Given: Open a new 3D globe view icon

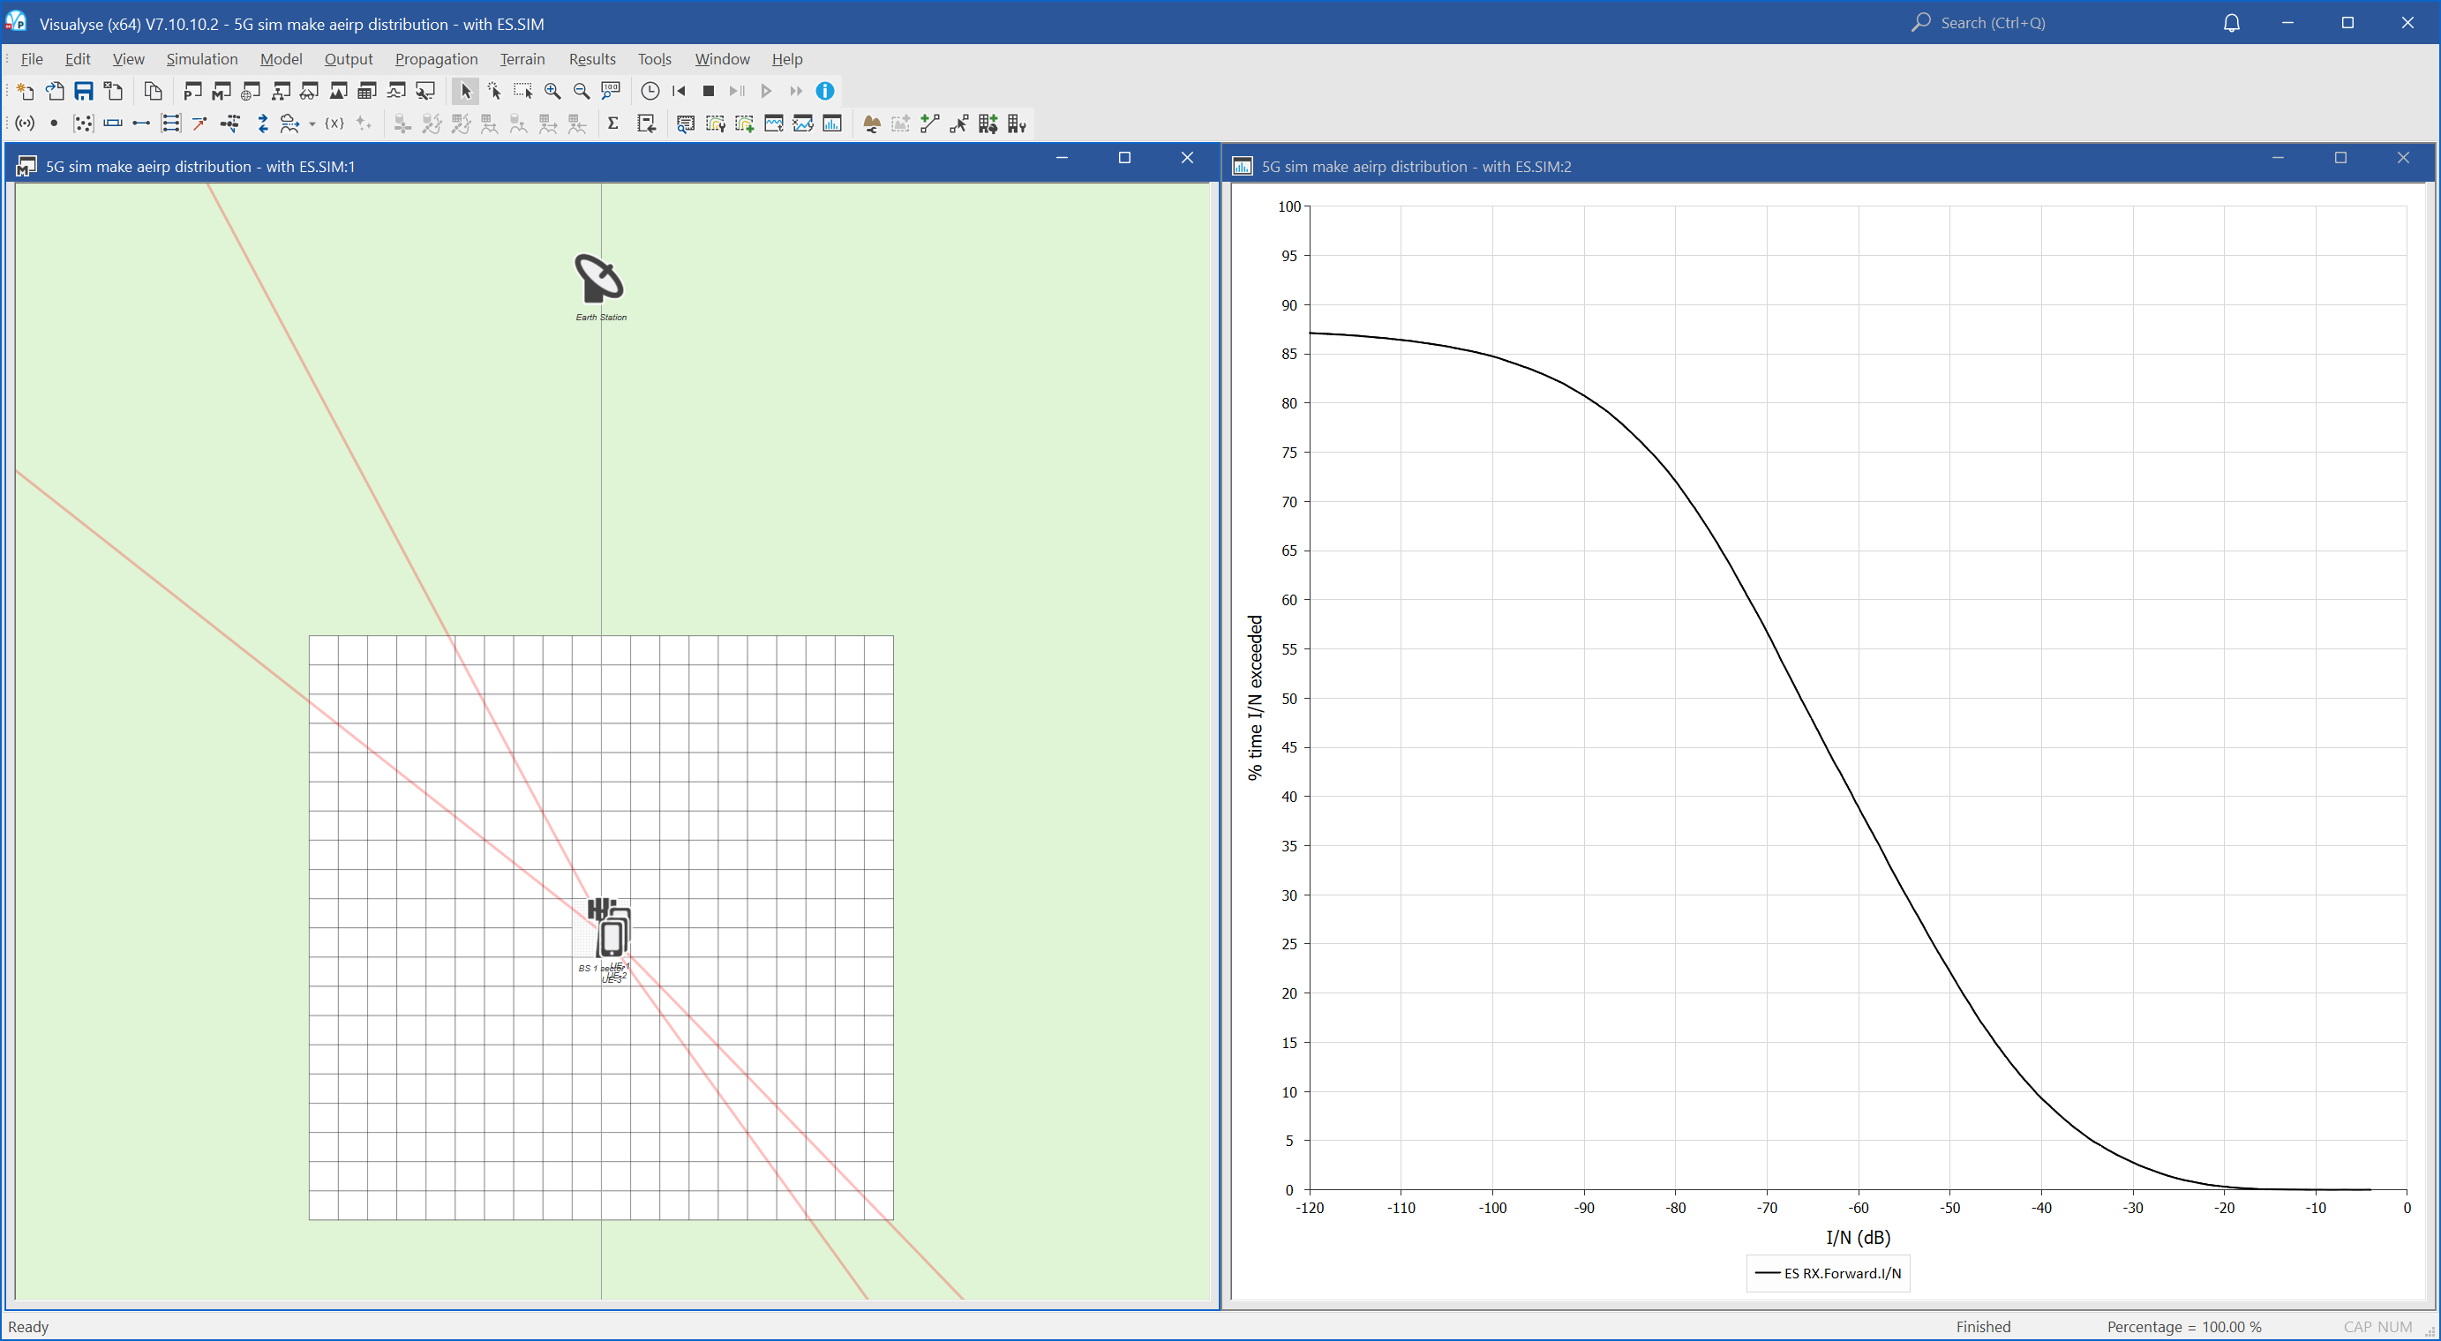Looking at the screenshot, I should pos(252,91).
